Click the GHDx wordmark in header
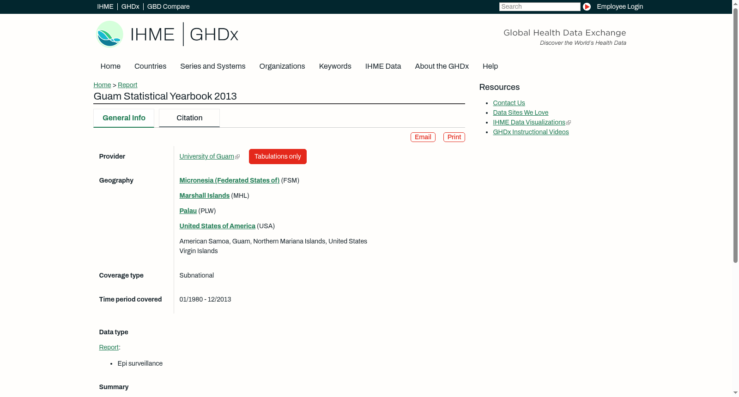 214,35
